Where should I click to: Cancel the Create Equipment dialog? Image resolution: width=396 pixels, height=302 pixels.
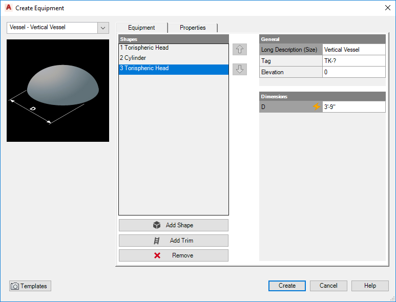coord(328,286)
